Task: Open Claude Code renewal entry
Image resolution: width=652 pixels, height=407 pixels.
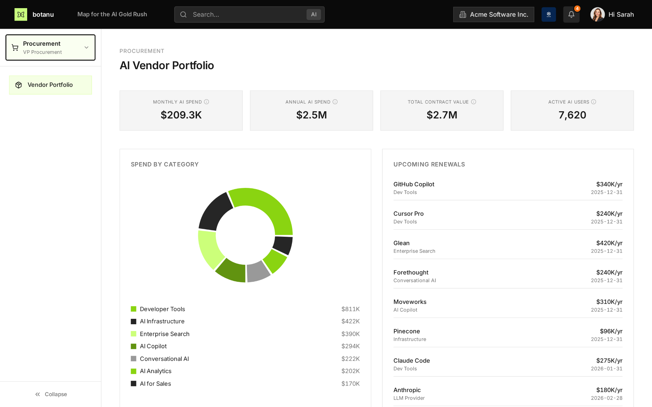Action: coord(508,364)
